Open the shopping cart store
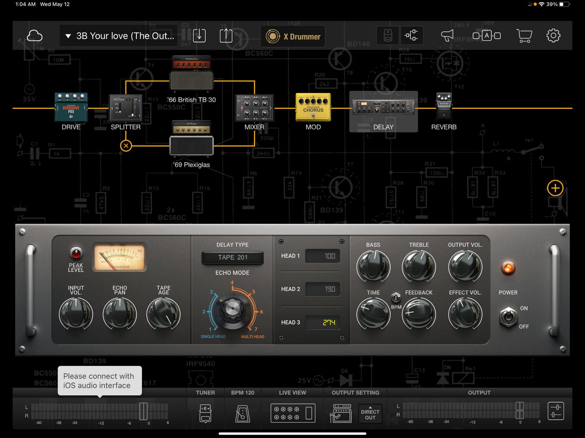 tap(524, 36)
